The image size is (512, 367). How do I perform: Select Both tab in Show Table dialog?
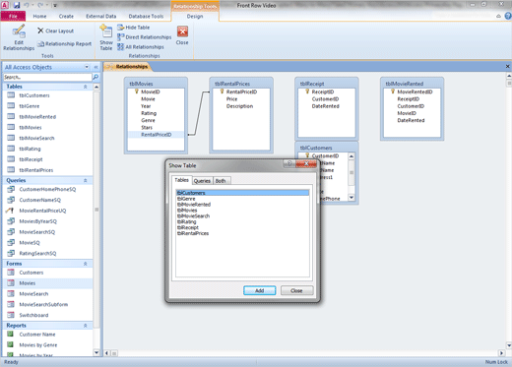coord(221,181)
